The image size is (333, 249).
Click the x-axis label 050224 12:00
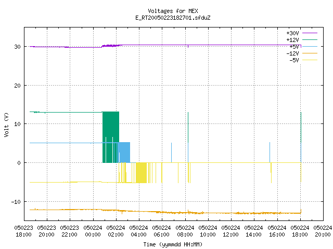coord(231,231)
